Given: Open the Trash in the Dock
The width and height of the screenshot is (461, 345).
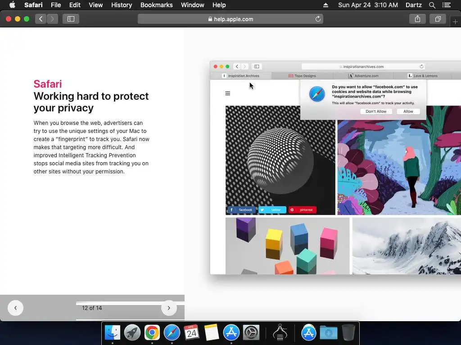Looking at the screenshot, I should pos(348,333).
